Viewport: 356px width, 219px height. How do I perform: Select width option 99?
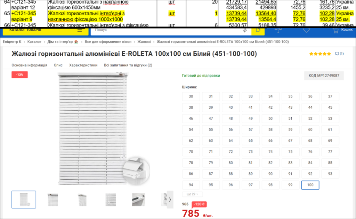click(x=290, y=185)
